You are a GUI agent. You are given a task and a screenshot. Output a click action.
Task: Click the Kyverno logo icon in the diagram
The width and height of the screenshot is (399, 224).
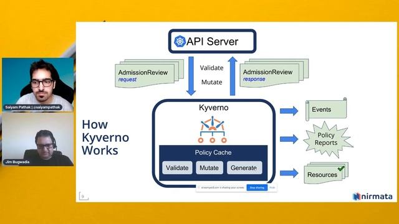point(213,129)
